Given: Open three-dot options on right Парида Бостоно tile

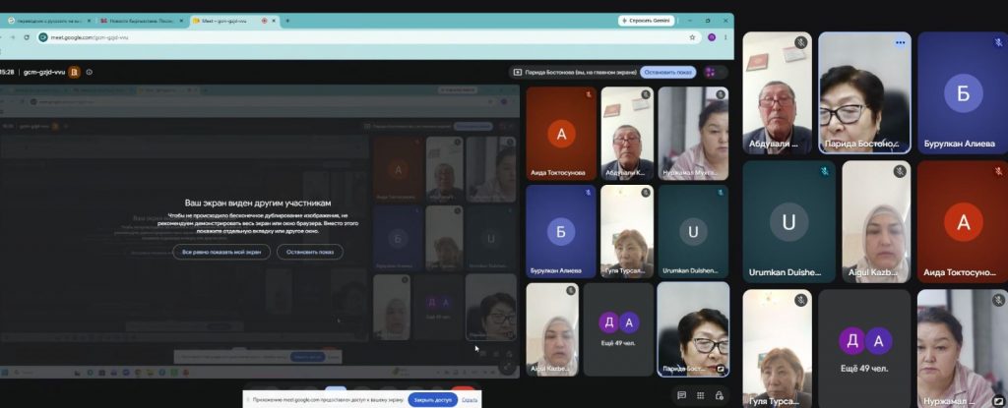Looking at the screenshot, I should tap(900, 42).
